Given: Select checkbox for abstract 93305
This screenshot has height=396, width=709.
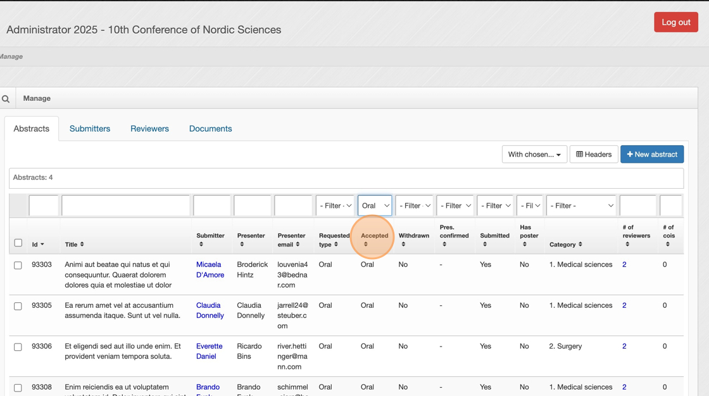Looking at the screenshot, I should (x=18, y=306).
